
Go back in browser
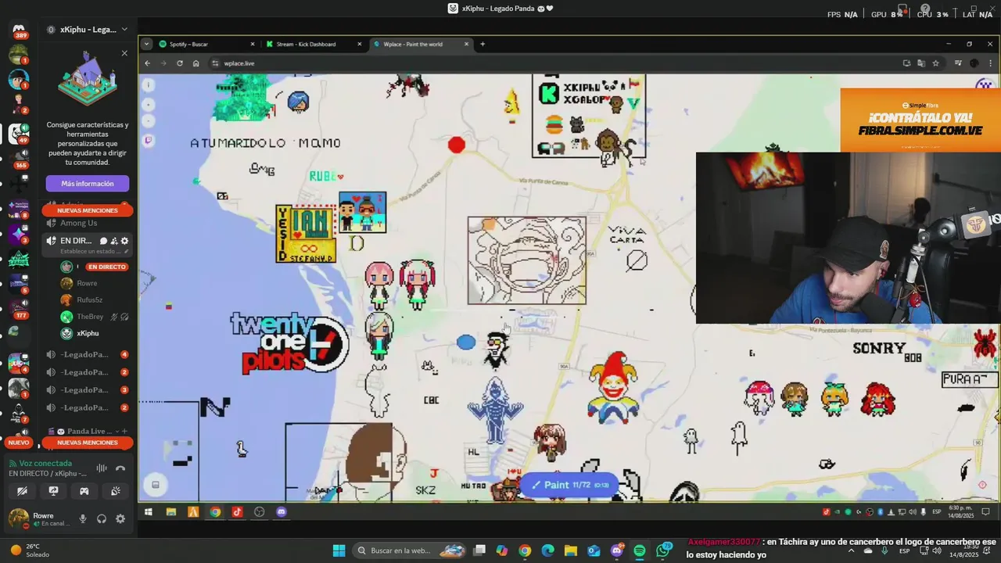click(147, 63)
